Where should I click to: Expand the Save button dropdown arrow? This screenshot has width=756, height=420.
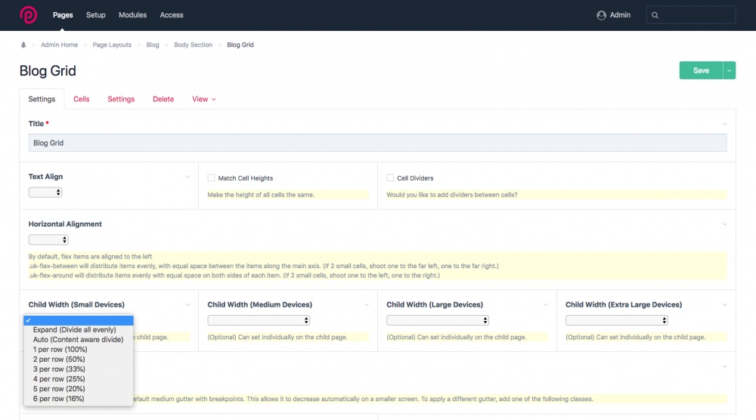[x=730, y=70]
